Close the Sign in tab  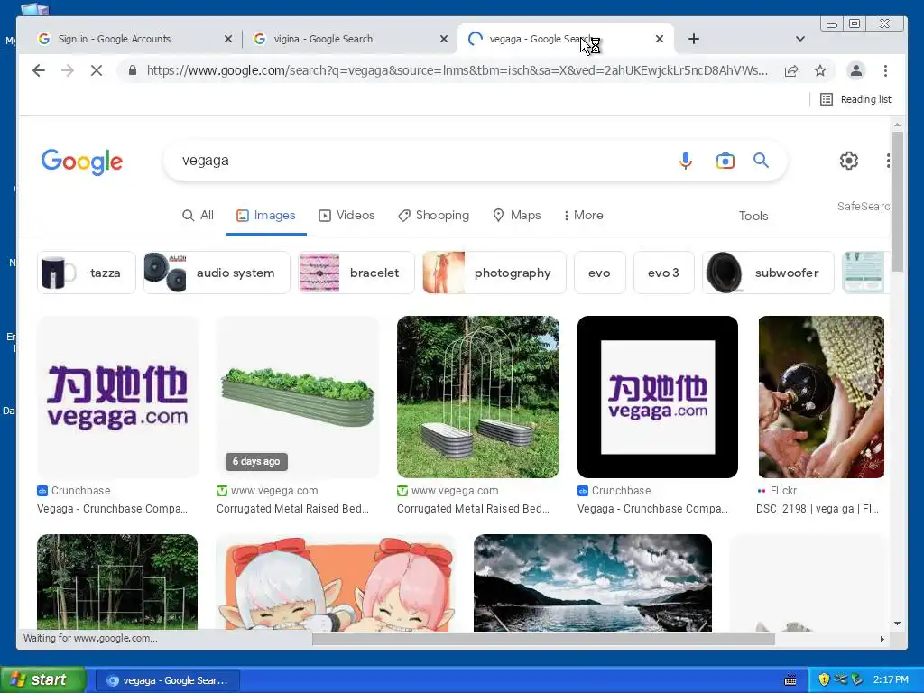(228, 39)
